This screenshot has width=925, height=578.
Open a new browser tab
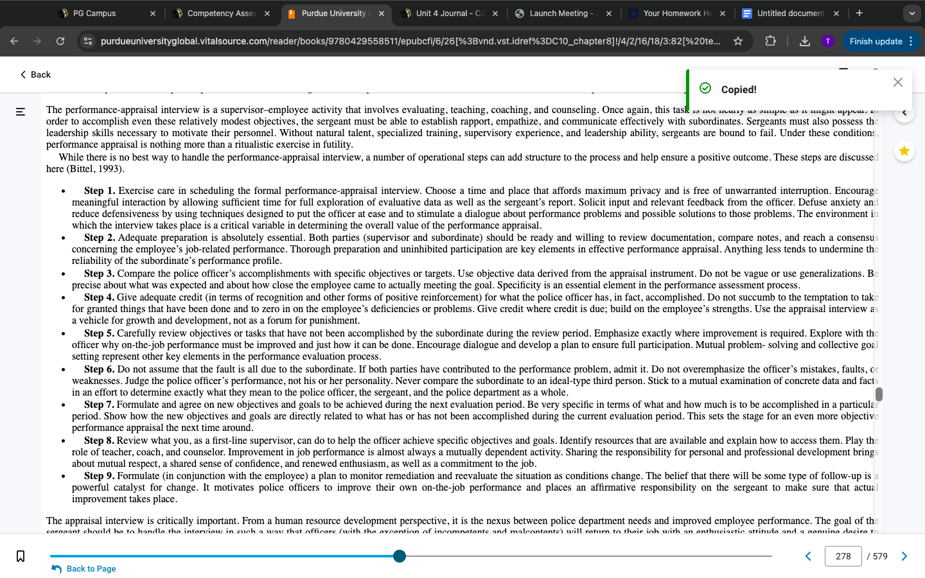tap(859, 13)
